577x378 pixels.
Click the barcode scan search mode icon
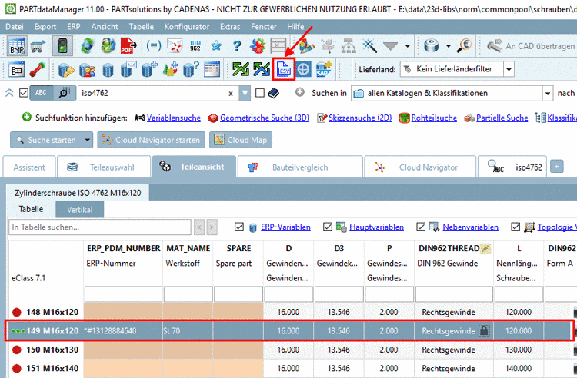tap(65, 93)
